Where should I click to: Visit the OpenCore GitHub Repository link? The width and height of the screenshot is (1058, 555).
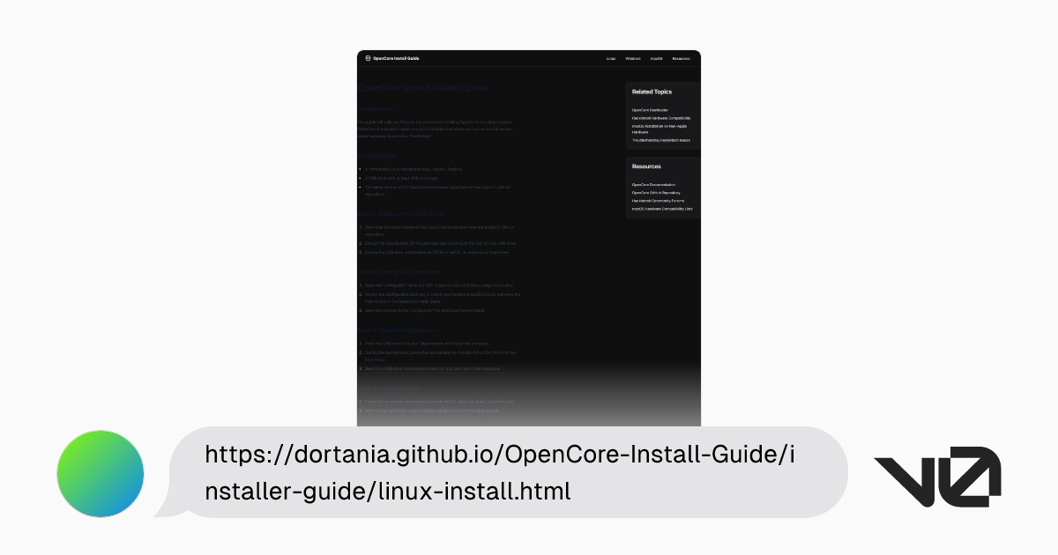click(656, 192)
